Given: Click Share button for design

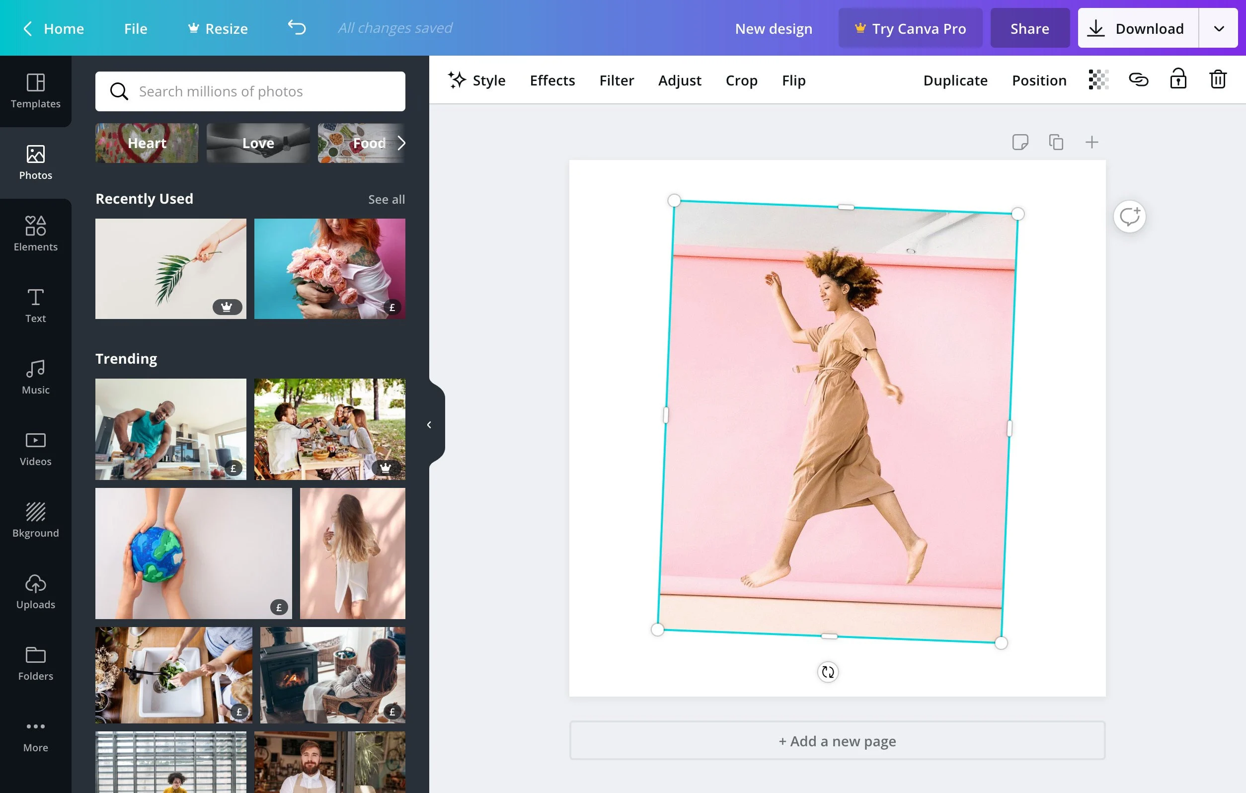Looking at the screenshot, I should [1030, 28].
